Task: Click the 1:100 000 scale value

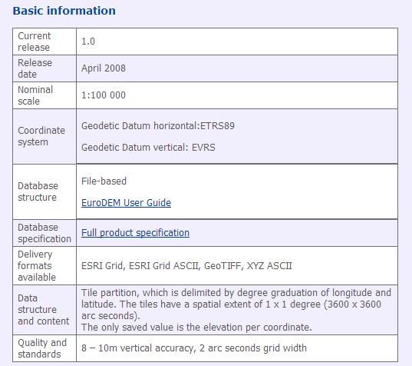Action: click(104, 95)
